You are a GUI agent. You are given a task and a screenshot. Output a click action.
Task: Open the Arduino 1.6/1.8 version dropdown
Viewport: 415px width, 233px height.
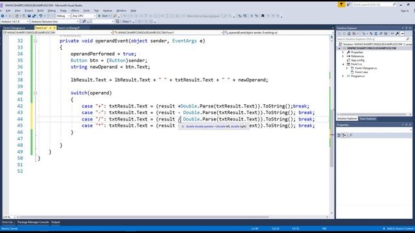15,21
